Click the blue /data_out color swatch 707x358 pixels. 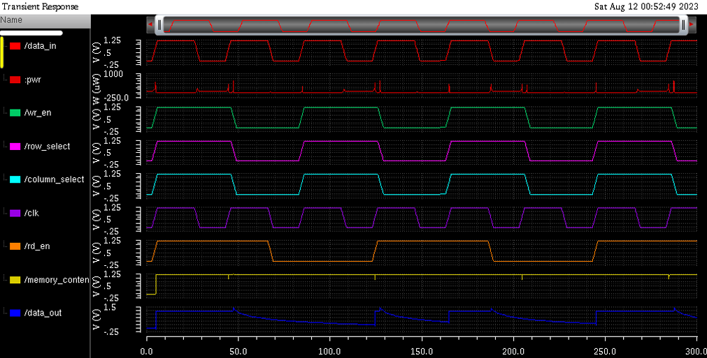coord(15,313)
